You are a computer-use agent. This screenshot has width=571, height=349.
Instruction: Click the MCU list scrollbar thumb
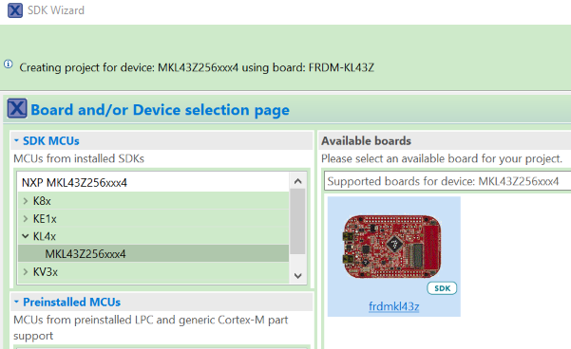click(298, 221)
